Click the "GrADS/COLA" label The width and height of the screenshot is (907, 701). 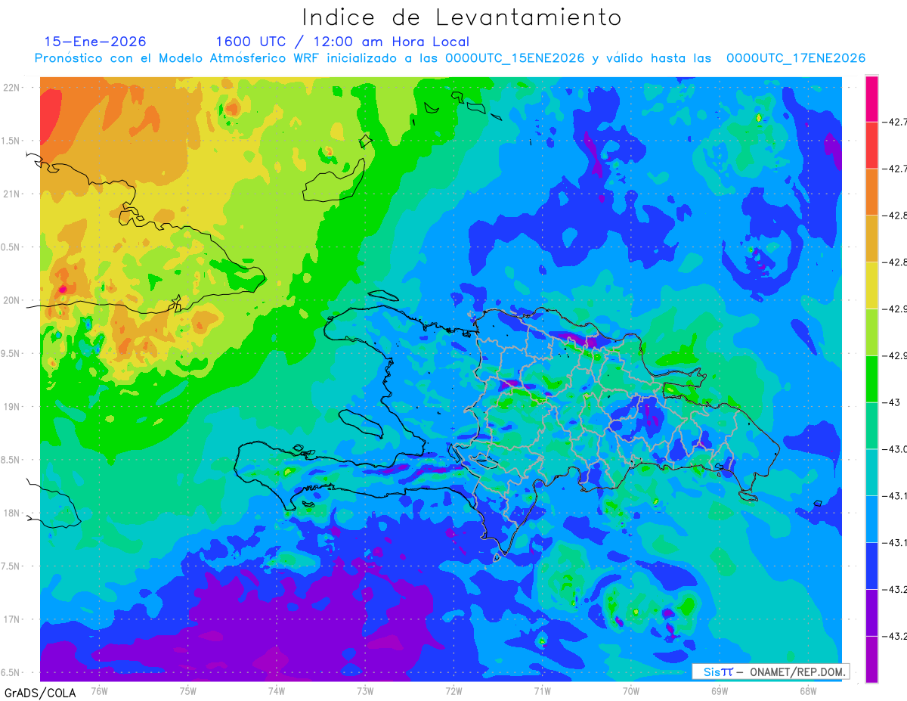[39, 692]
